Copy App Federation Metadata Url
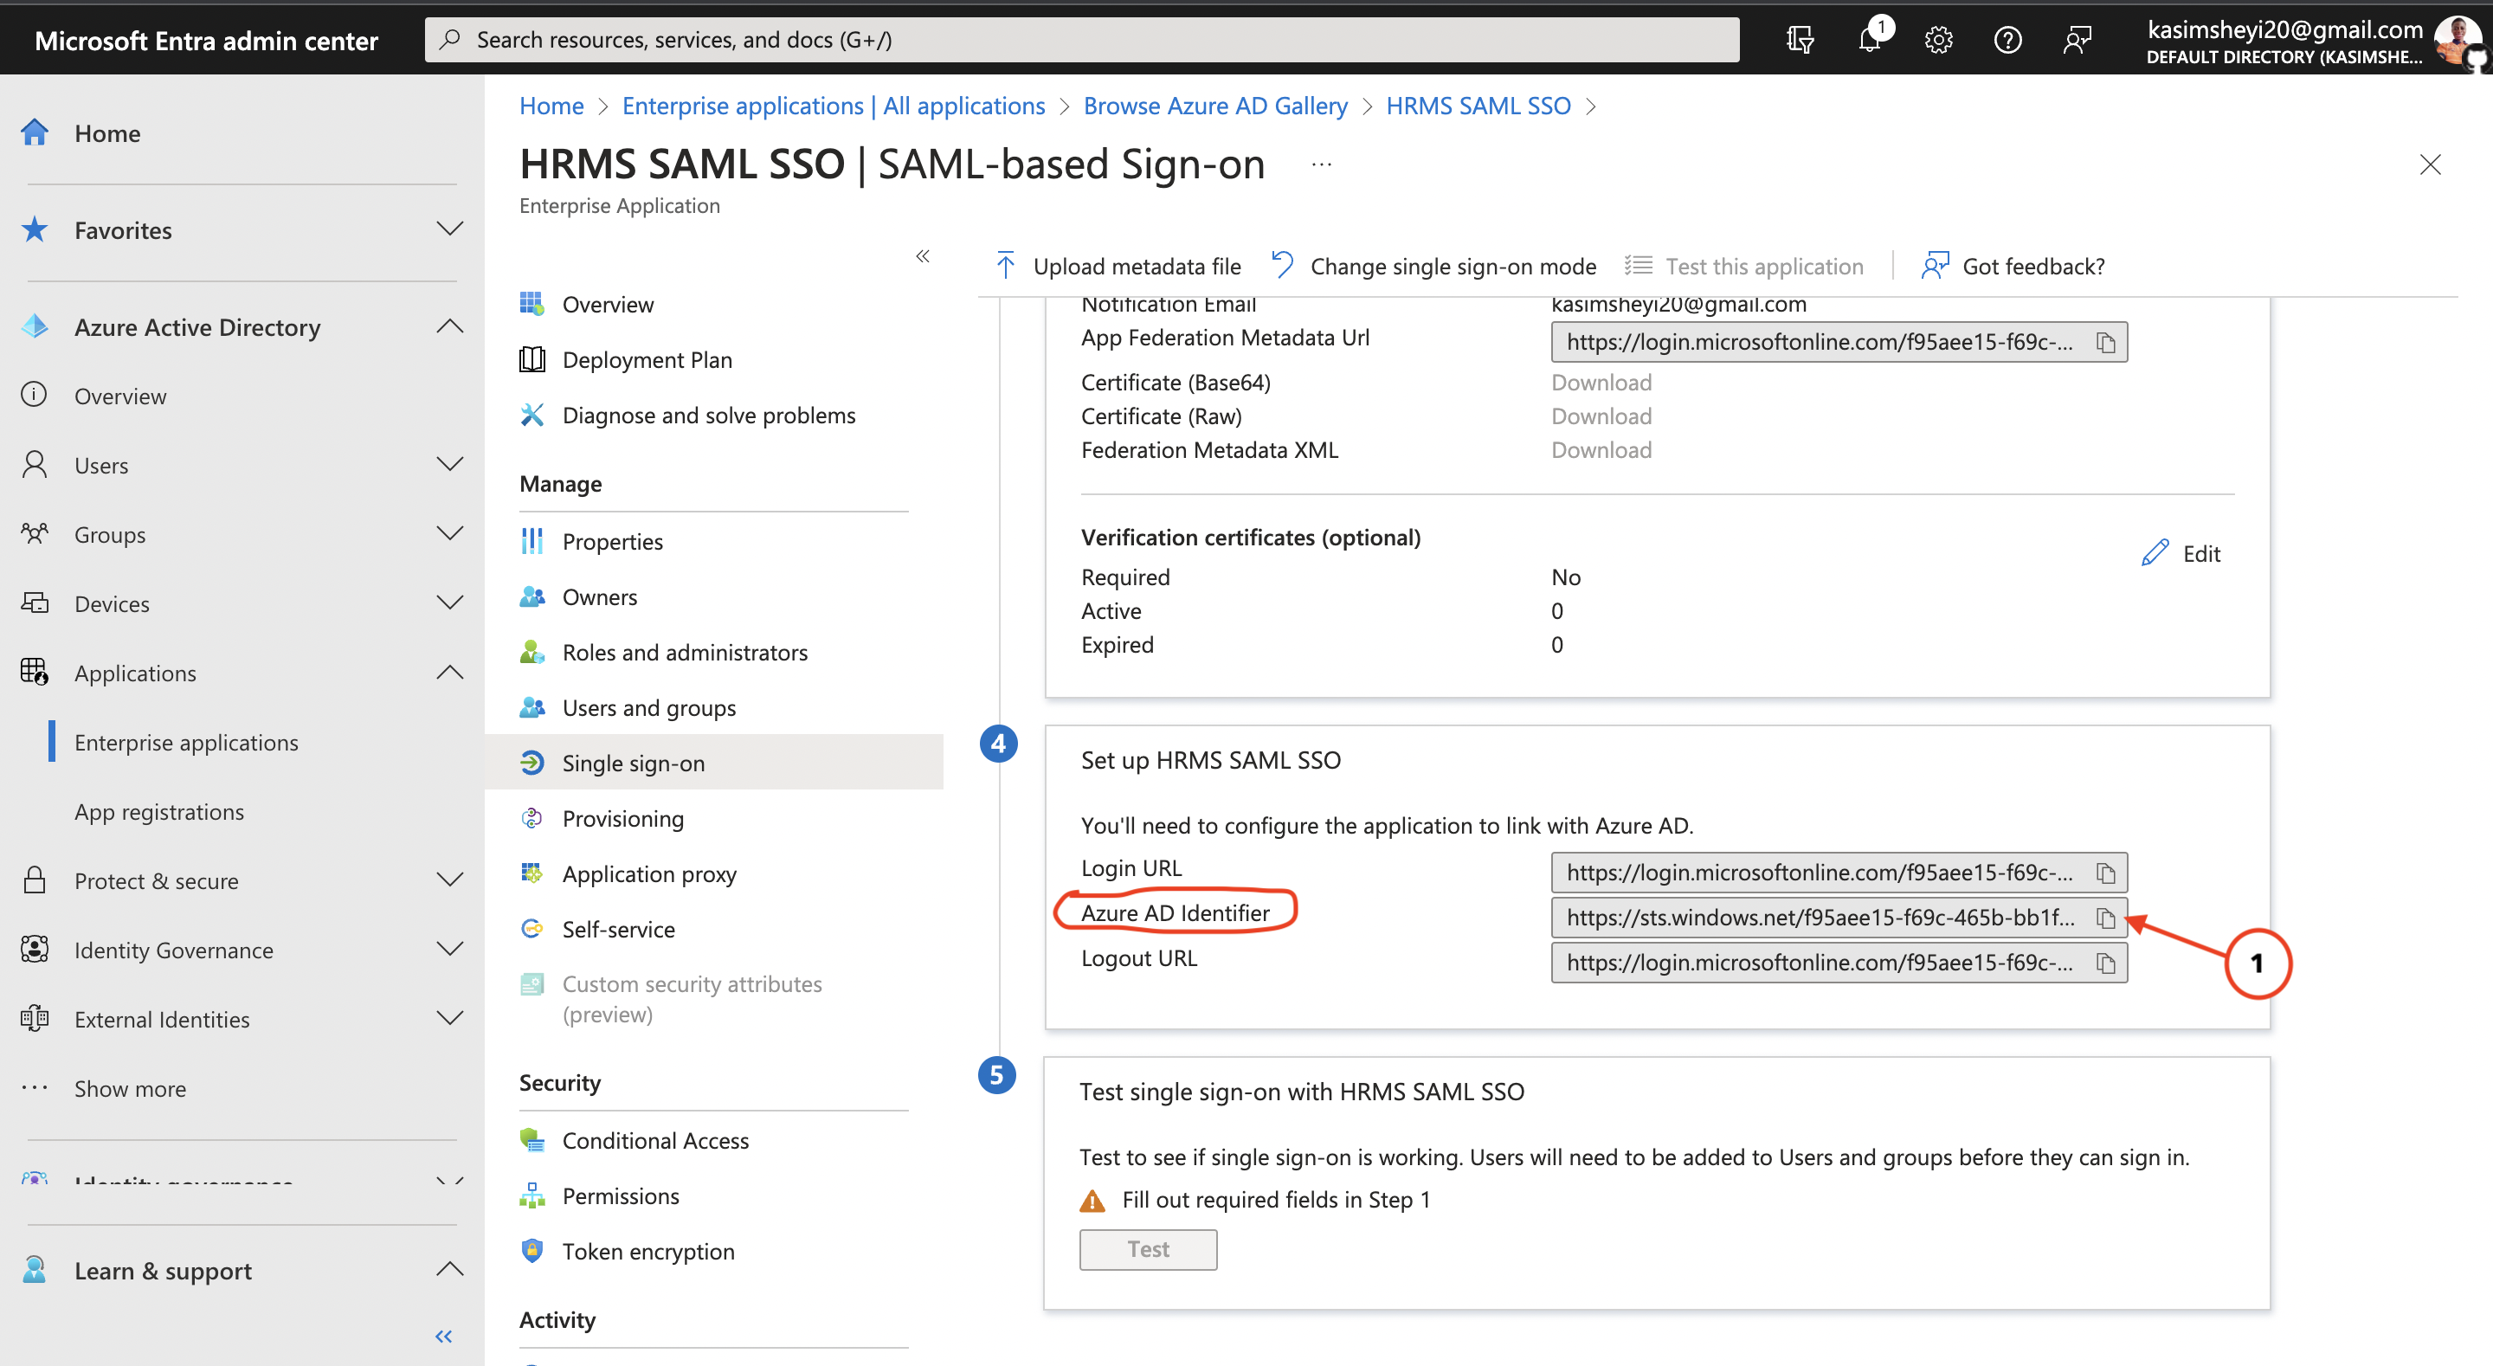 (x=2105, y=343)
